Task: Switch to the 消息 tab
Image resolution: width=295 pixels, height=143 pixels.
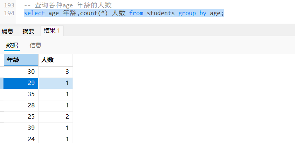Action: 7,31
